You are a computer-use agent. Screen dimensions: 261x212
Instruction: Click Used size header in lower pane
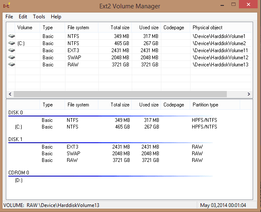point(146,105)
